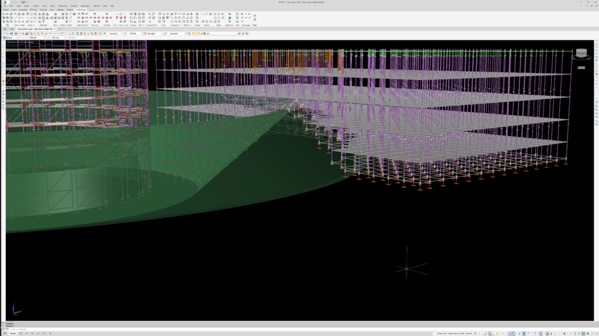Add a new document tab with the plus button

(x=59, y=29)
